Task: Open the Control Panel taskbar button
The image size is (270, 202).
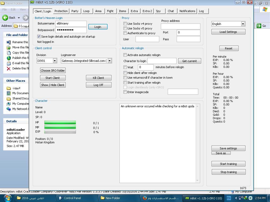Action: pyautogui.click(x=77, y=198)
